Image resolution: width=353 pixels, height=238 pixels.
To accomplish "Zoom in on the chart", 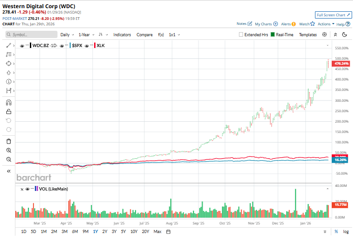I will coord(9,150).
